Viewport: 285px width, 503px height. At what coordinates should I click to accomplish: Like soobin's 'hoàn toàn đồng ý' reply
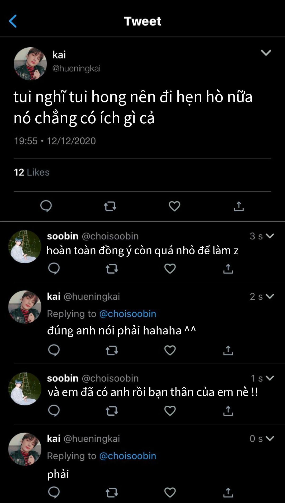(x=170, y=269)
